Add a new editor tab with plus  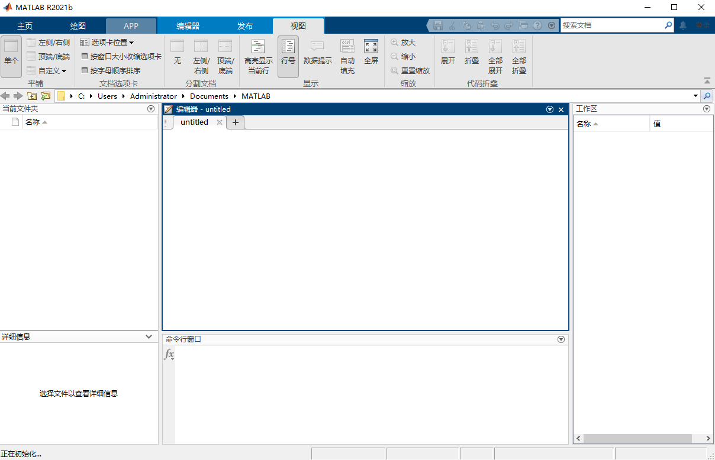coord(235,122)
